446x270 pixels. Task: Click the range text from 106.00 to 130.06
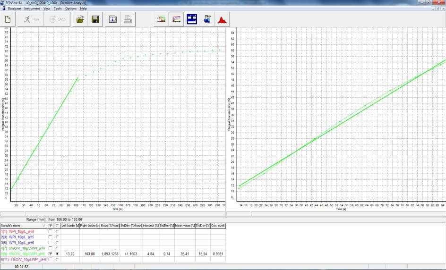(x=65, y=219)
